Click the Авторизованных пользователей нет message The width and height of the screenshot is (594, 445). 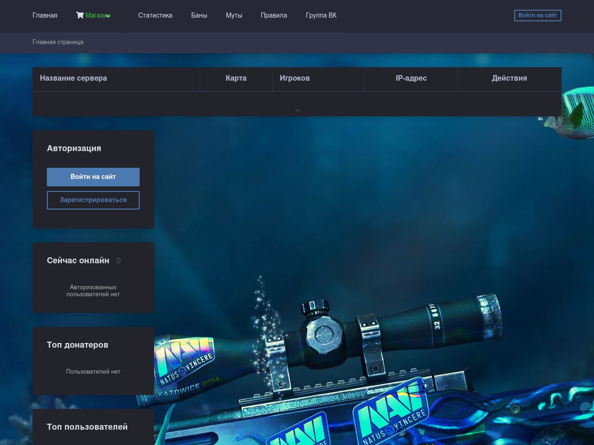(93, 291)
